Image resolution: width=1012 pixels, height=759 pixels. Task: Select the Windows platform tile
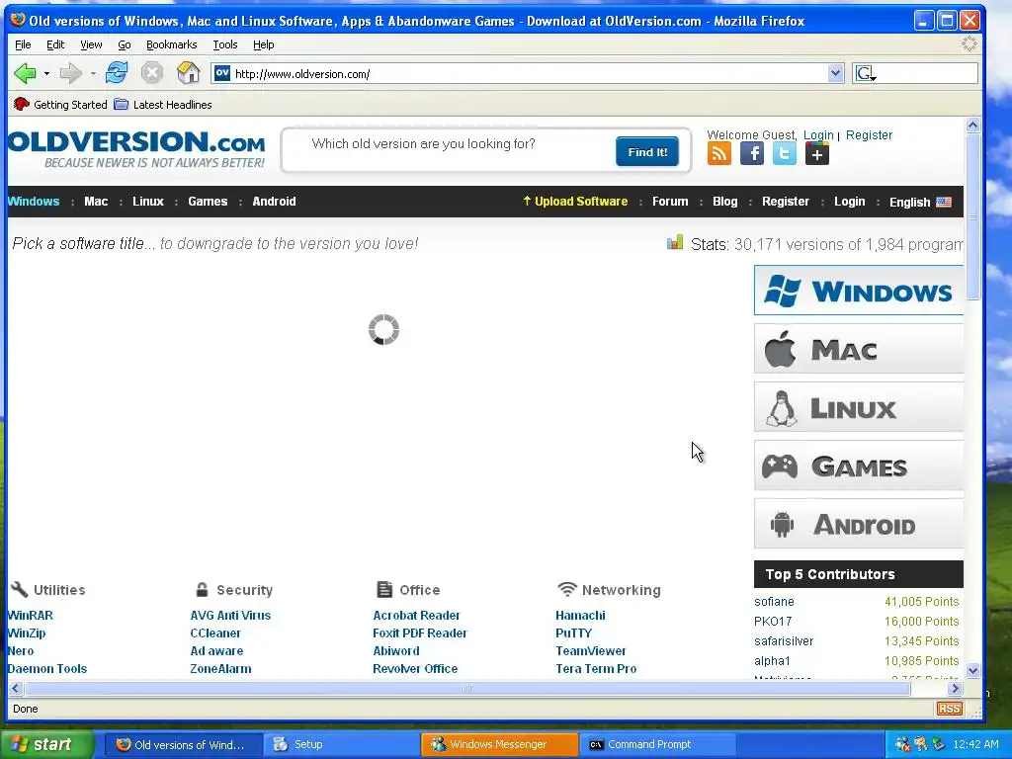[x=859, y=291]
